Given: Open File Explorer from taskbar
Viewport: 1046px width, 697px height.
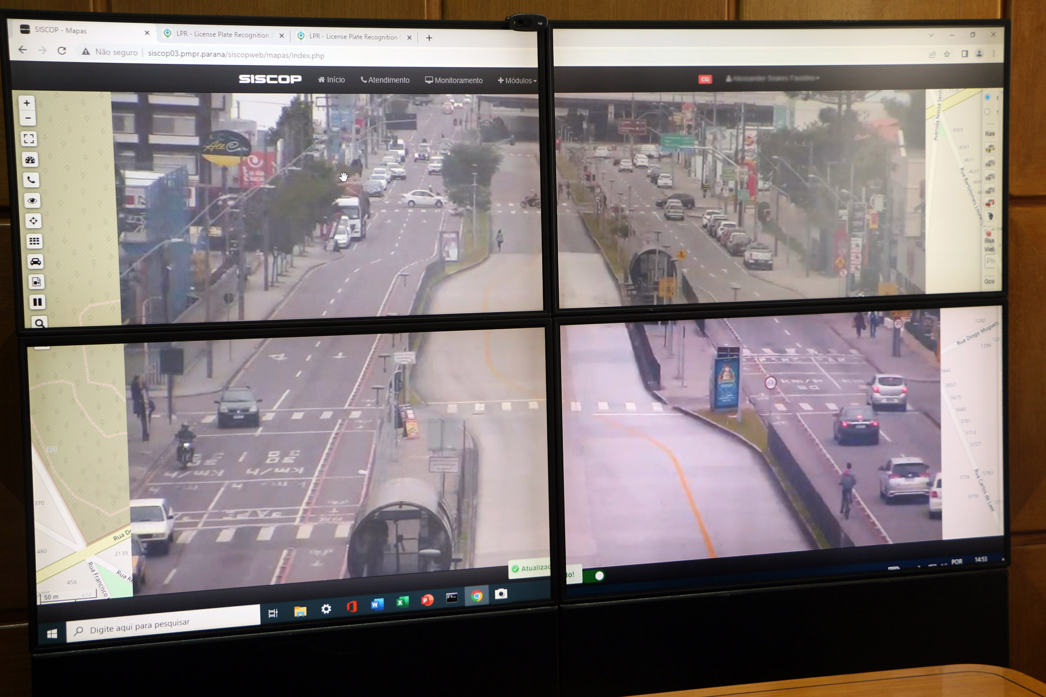Looking at the screenshot, I should point(300,612).
